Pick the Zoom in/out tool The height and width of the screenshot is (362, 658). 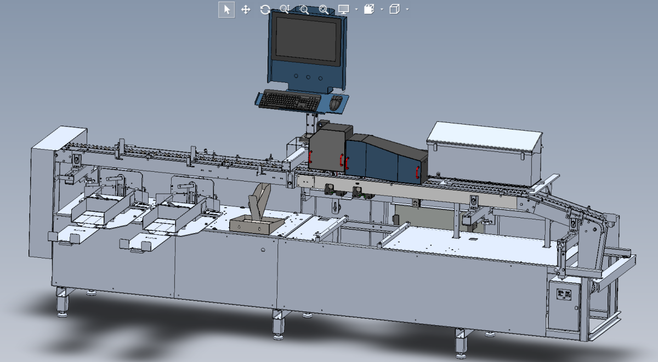click(x=284, y=9)
